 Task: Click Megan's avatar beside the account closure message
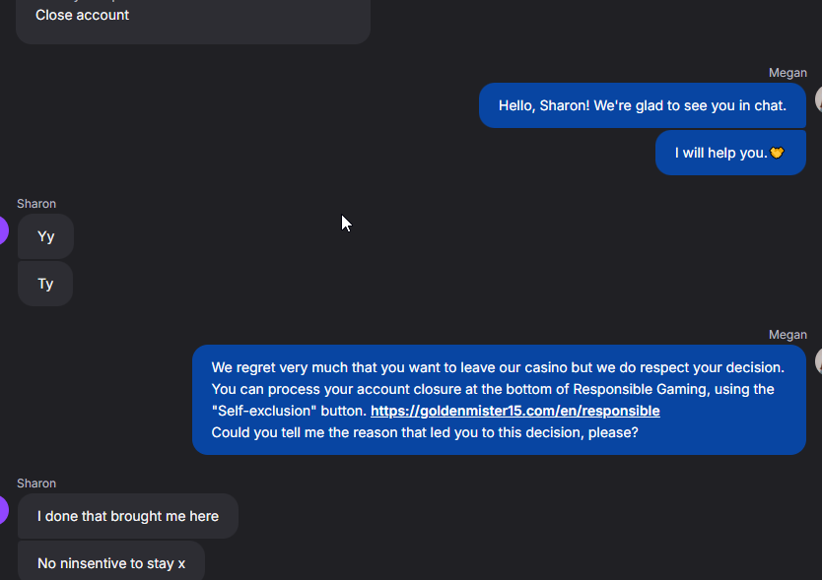pyautogui.click(x=818, y=361)
